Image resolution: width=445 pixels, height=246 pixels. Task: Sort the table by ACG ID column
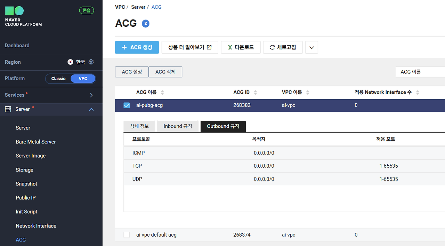pyautogui.click(x=255, y=92)
